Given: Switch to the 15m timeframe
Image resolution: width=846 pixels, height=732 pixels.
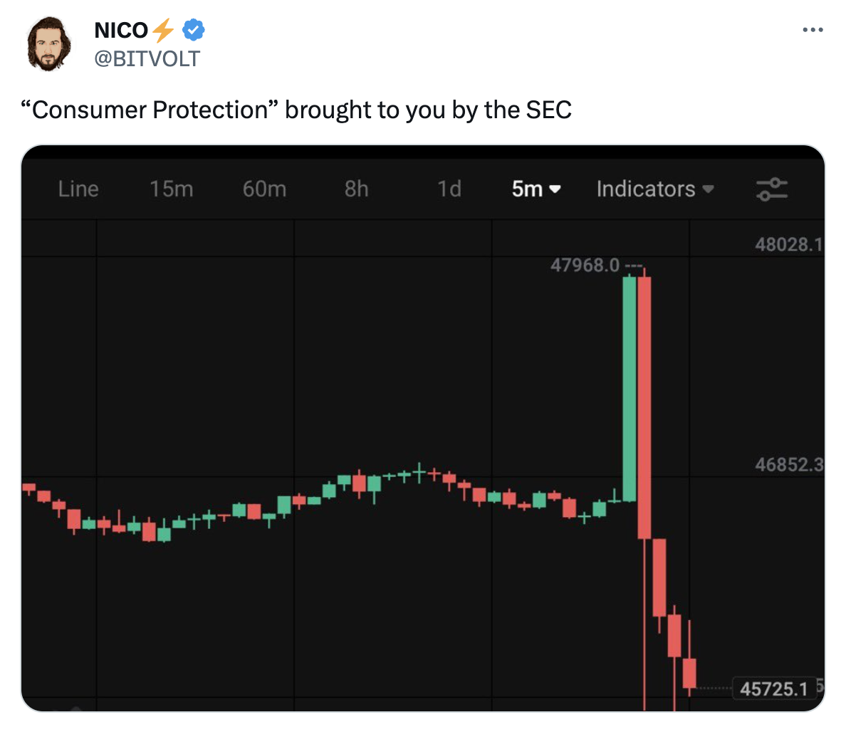Looking at the screenshot, I should click(x=171, y=189).
